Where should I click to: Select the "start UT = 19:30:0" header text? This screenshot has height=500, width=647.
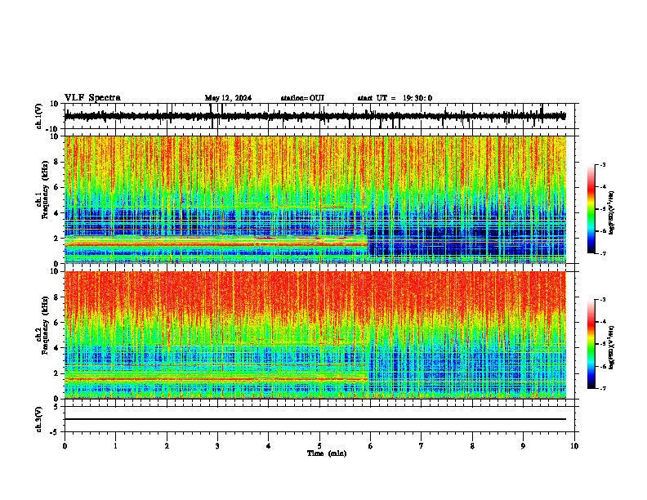395,98
